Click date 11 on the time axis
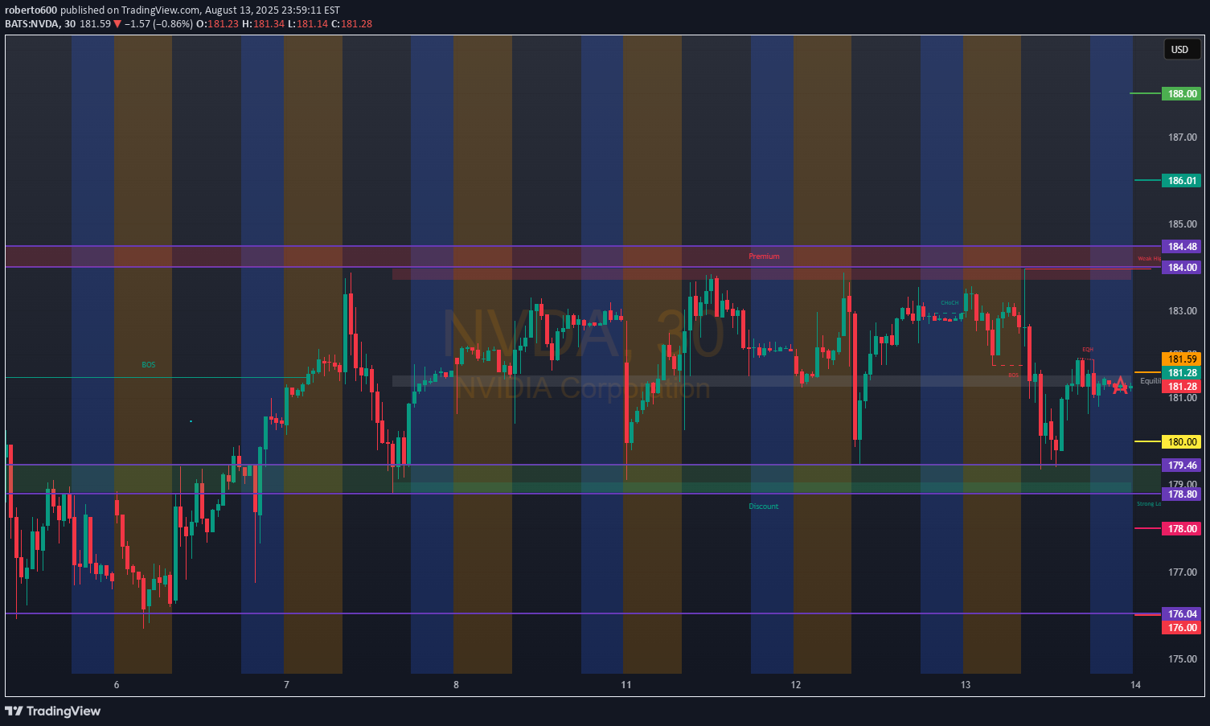This screenshot has width=1210, height=726. 626,685
